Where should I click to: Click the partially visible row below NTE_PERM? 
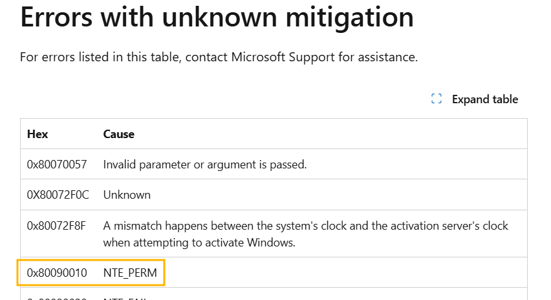[x=274, y=294]
